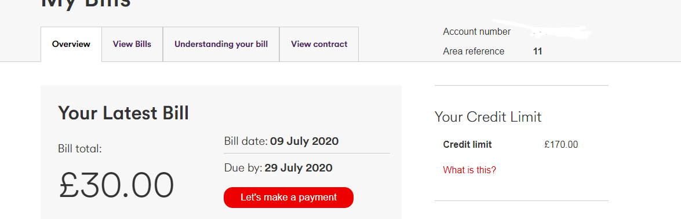Image resolution: width=681 pixels, height=219 pixels.
Task: Click the Let's make a payment button
Action: [x=289, y=197]
